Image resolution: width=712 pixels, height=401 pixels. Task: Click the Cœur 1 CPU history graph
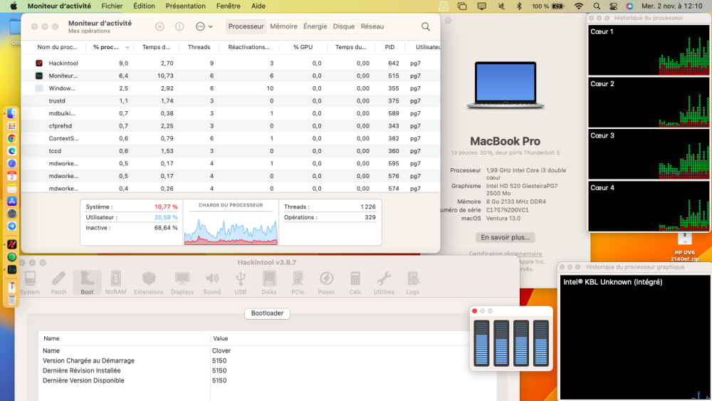coord(649,50)
